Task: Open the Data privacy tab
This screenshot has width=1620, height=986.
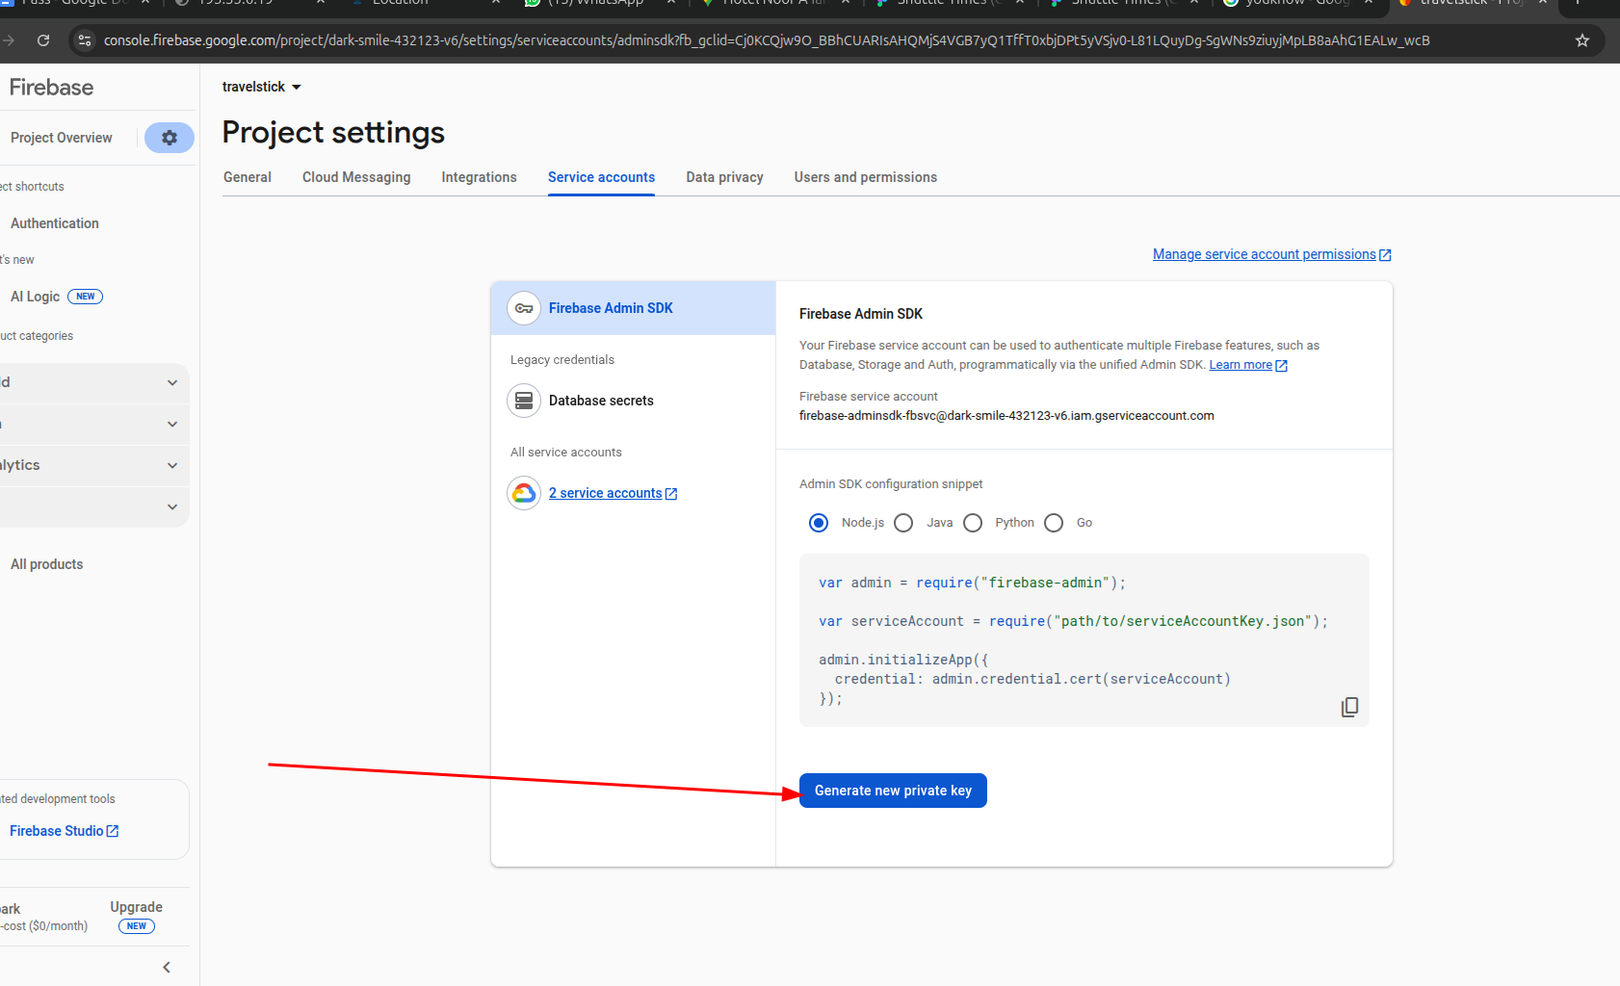Action: pos(724,177)
